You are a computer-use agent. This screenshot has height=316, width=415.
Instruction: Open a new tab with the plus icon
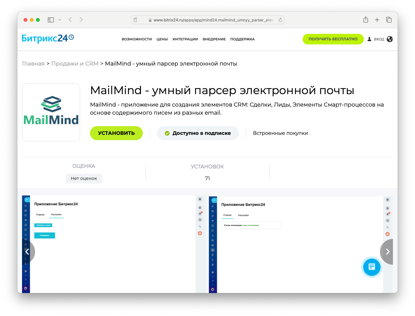377,20
